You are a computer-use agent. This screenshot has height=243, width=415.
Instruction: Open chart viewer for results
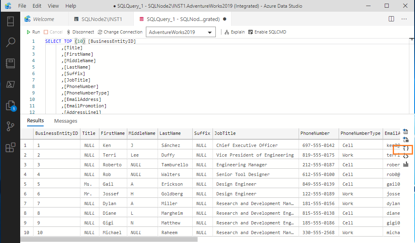406,164
